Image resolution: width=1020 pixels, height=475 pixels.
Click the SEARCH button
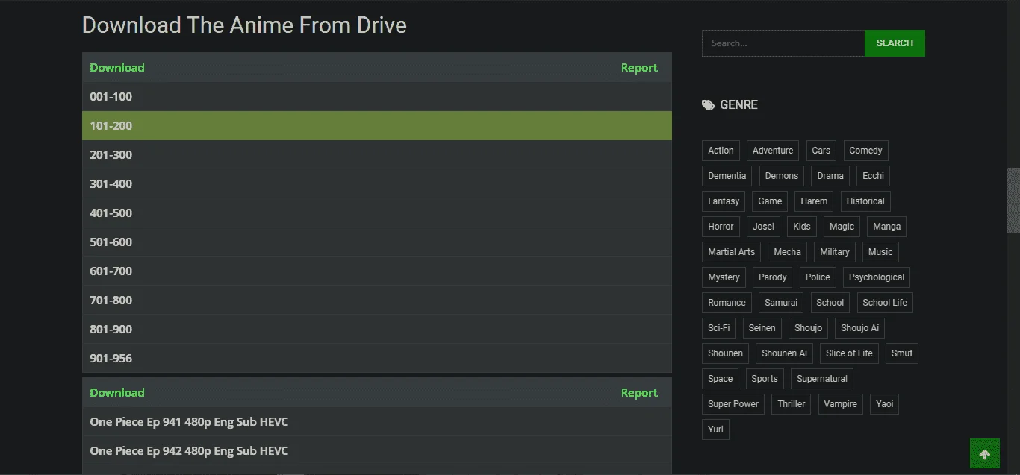click(895, 43)
